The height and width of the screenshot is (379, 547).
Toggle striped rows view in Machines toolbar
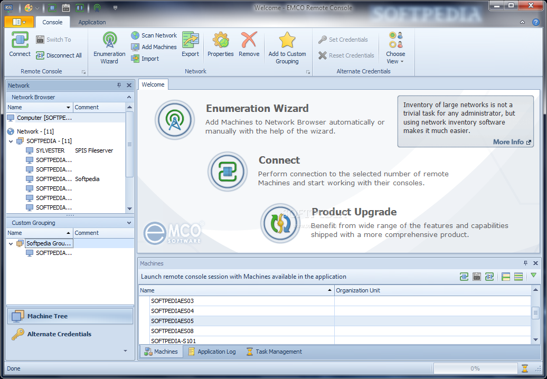(x=518, y=277)
